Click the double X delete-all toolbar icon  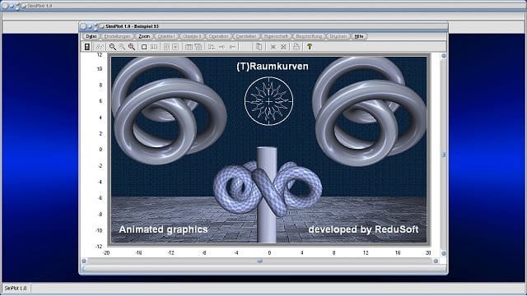pos(283,47)
